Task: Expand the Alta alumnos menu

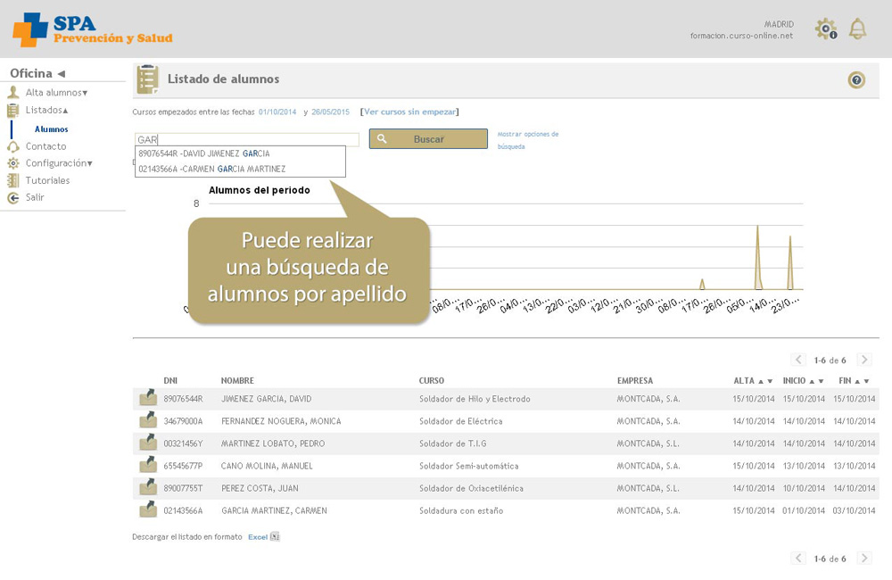Action: [85, 93]
